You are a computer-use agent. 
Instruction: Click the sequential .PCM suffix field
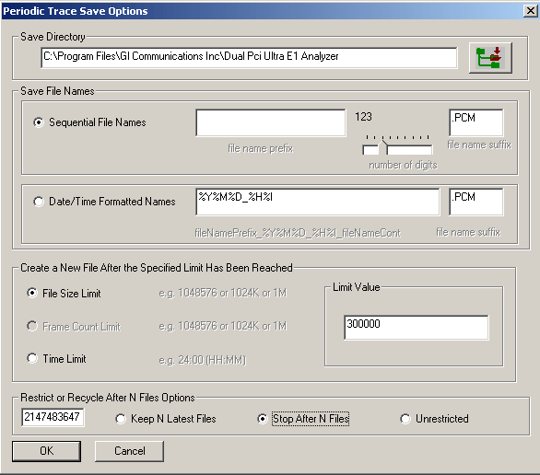476,122
